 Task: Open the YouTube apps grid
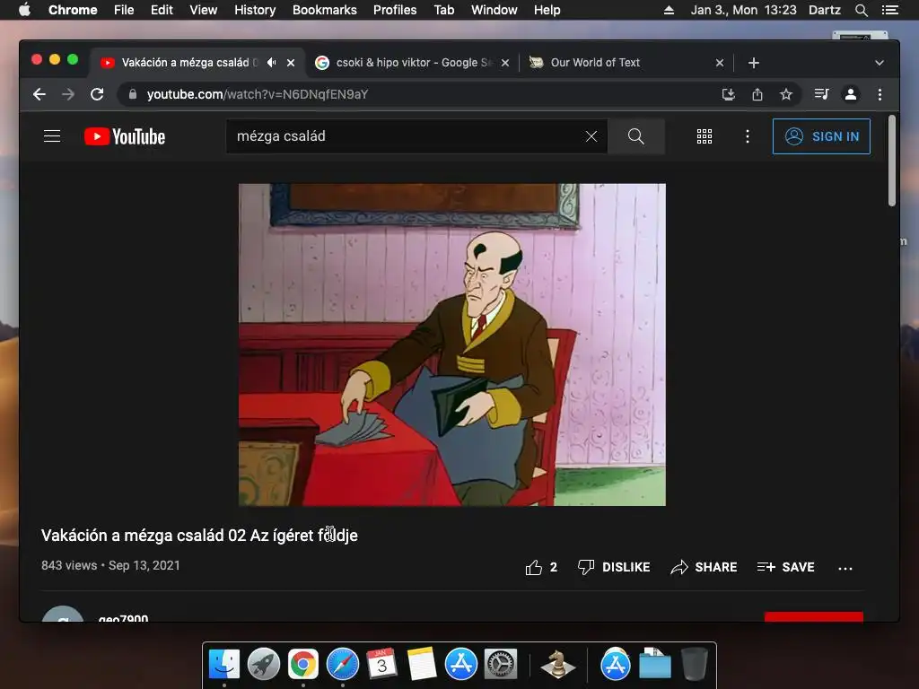705,136
